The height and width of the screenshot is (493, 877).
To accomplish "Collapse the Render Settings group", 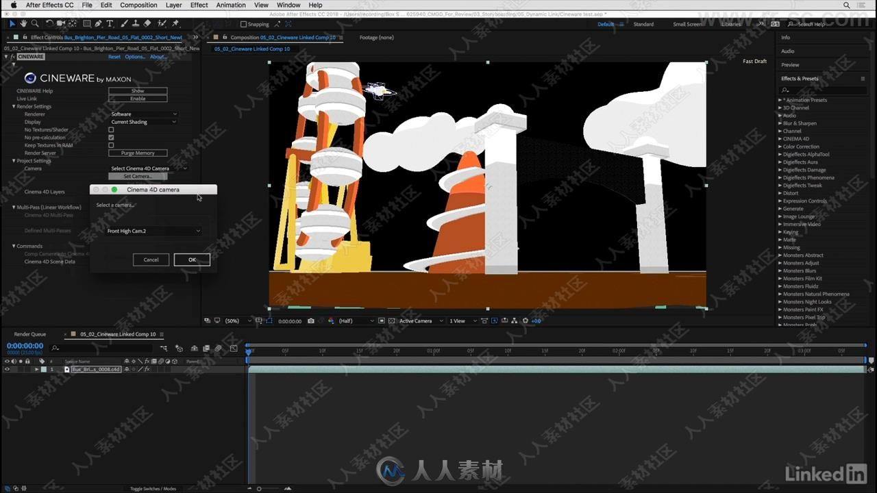I will [14, 106].
